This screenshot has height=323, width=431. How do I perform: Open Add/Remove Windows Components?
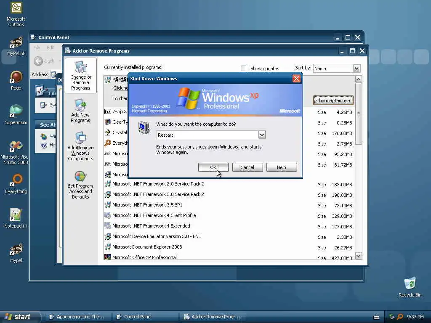(80, 146)
